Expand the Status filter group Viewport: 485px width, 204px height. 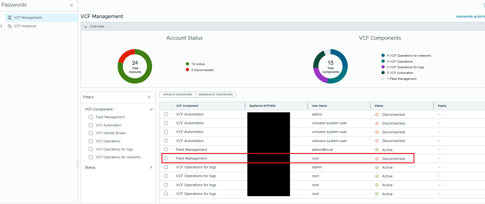click(151, 167)
